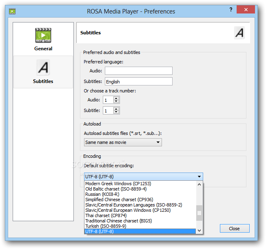Click the Audio track number field
Image resolution: width=266 pixels, height=249 pixels.
tap(108, 100)
